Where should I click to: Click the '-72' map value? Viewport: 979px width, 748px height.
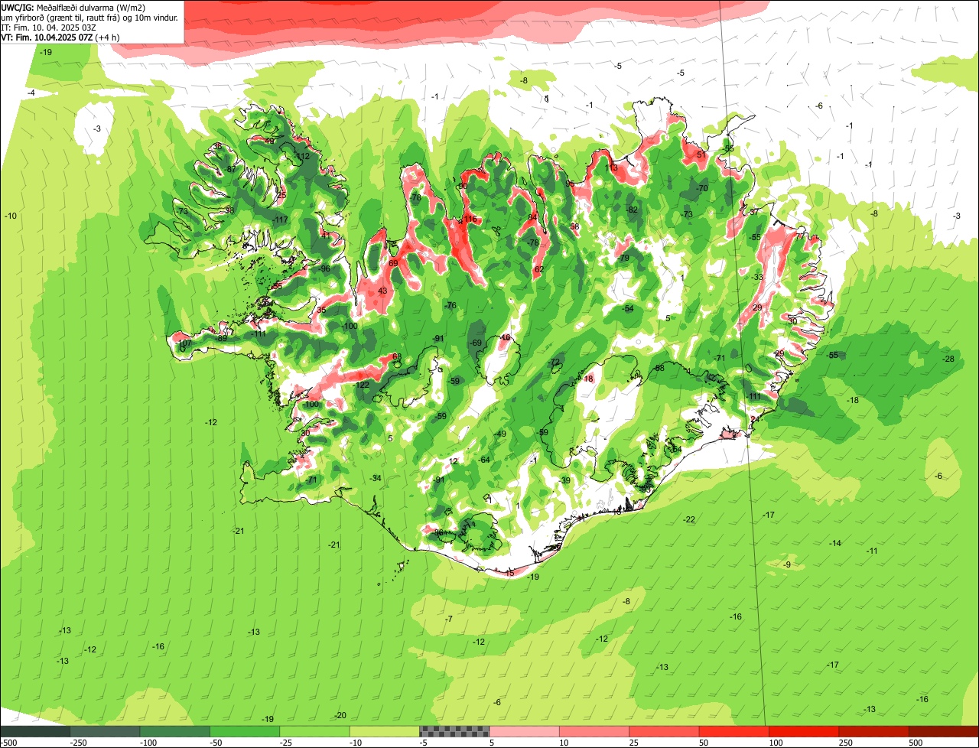[555, 362]
